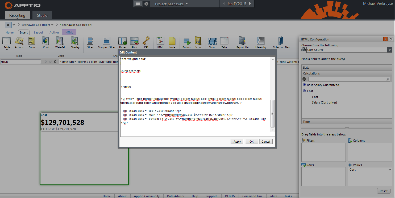Screen dimensions: 395x198
Task: Insert a Button component
Action: [186, 42]
